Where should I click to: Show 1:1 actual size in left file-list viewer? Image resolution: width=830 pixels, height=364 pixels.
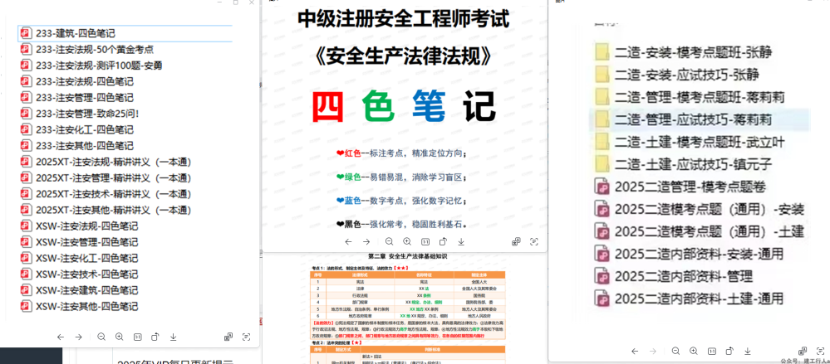[138, 337]
